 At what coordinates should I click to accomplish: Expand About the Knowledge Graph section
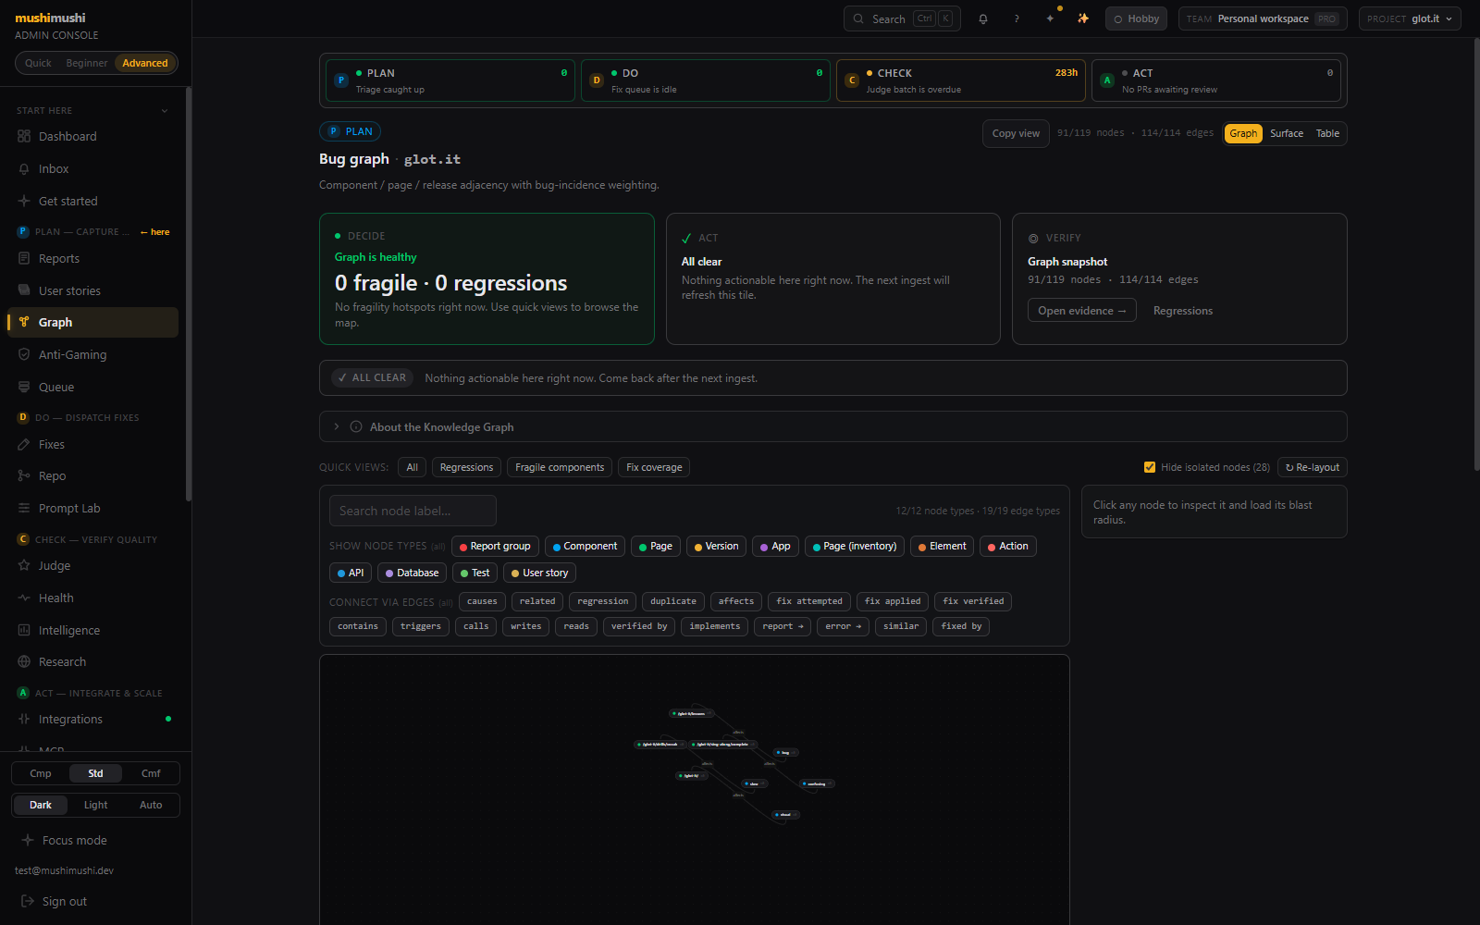coord(832,426)
